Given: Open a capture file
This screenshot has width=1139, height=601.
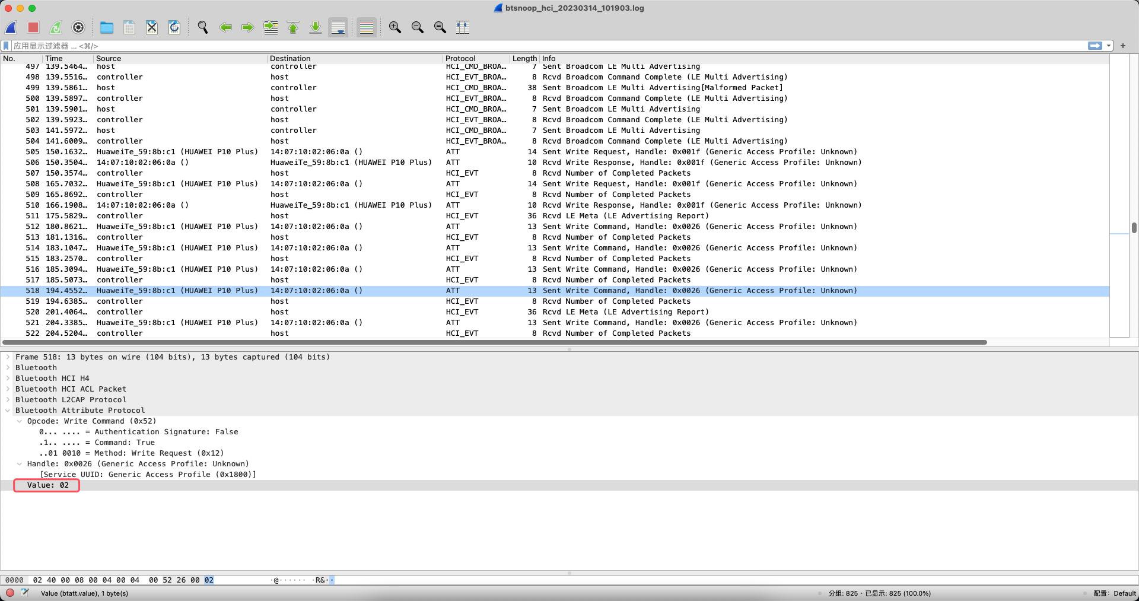Looking at the screenshot, I should (107, 27).
